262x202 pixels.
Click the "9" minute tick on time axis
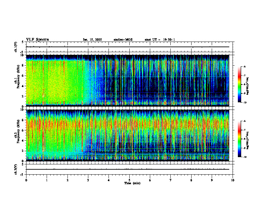(x=212, y=180)
